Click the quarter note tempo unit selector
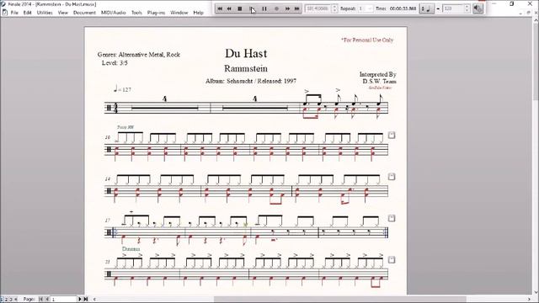 [x=428, y=8]
